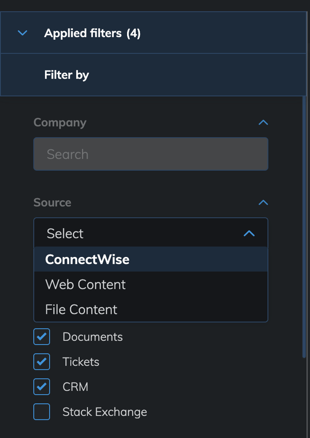Collapse the Source section chevron

point(263,203)
